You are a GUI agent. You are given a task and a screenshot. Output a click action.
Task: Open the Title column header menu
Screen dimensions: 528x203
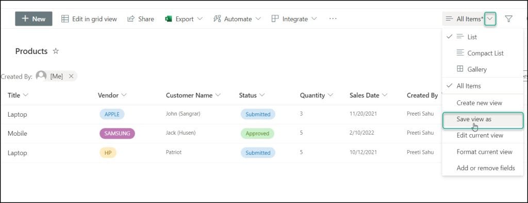click(18, 95)
